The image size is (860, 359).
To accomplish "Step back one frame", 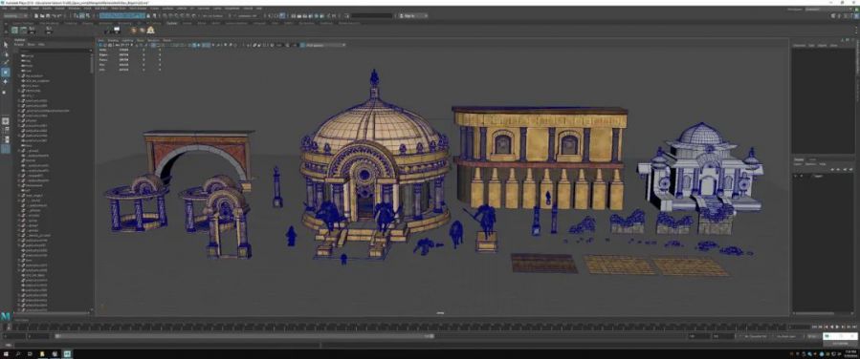I will (x=820, y=327).
